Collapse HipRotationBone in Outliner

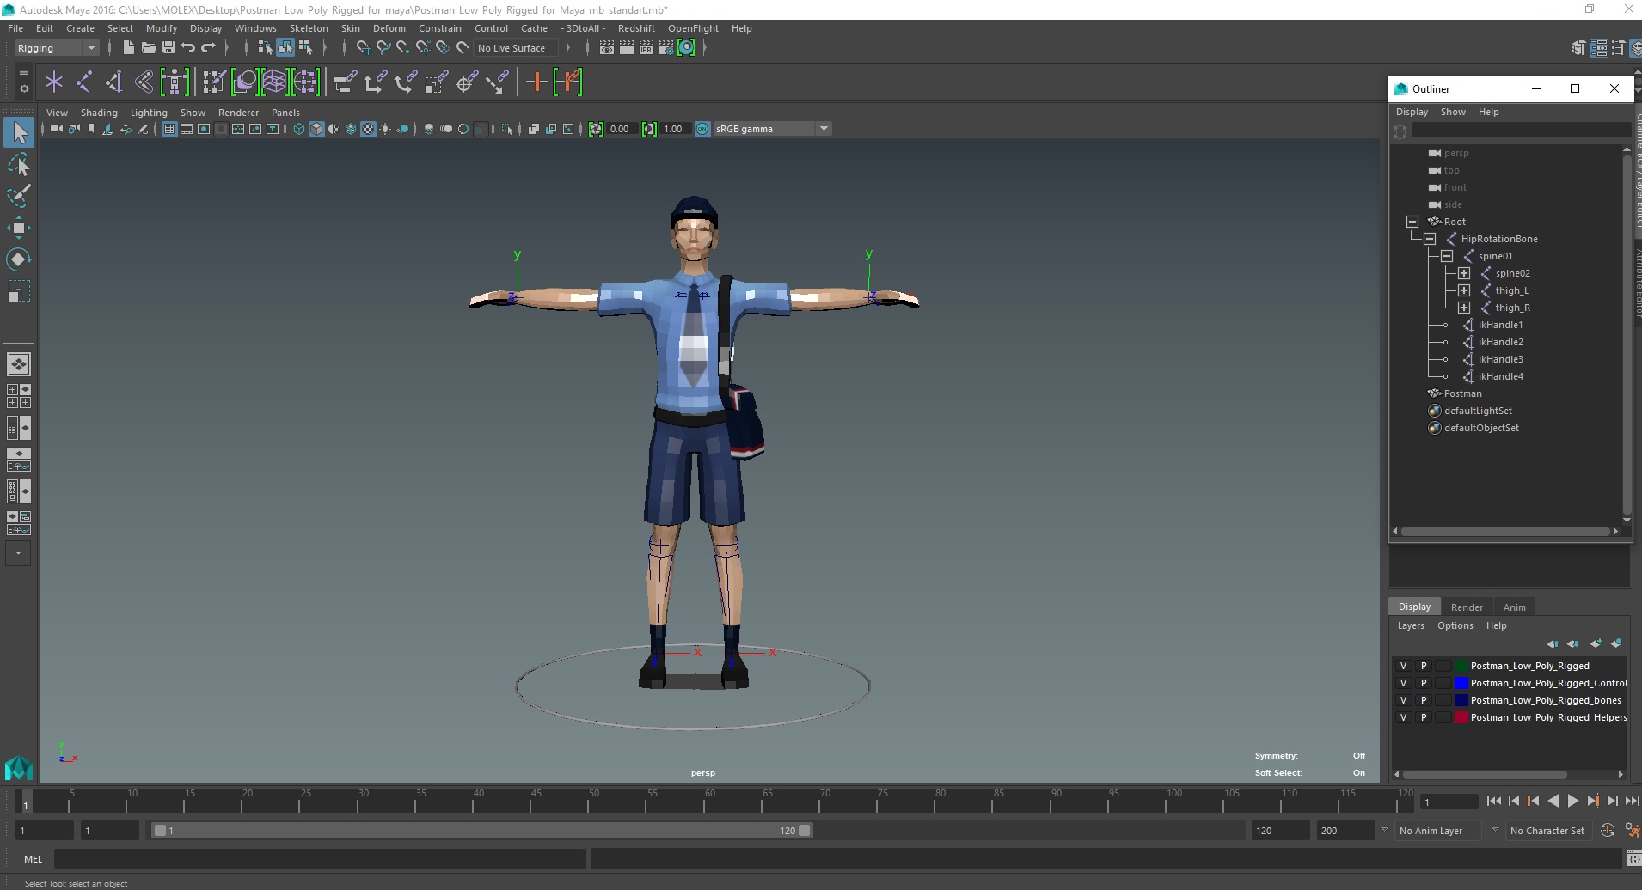tap(1430, 239)
